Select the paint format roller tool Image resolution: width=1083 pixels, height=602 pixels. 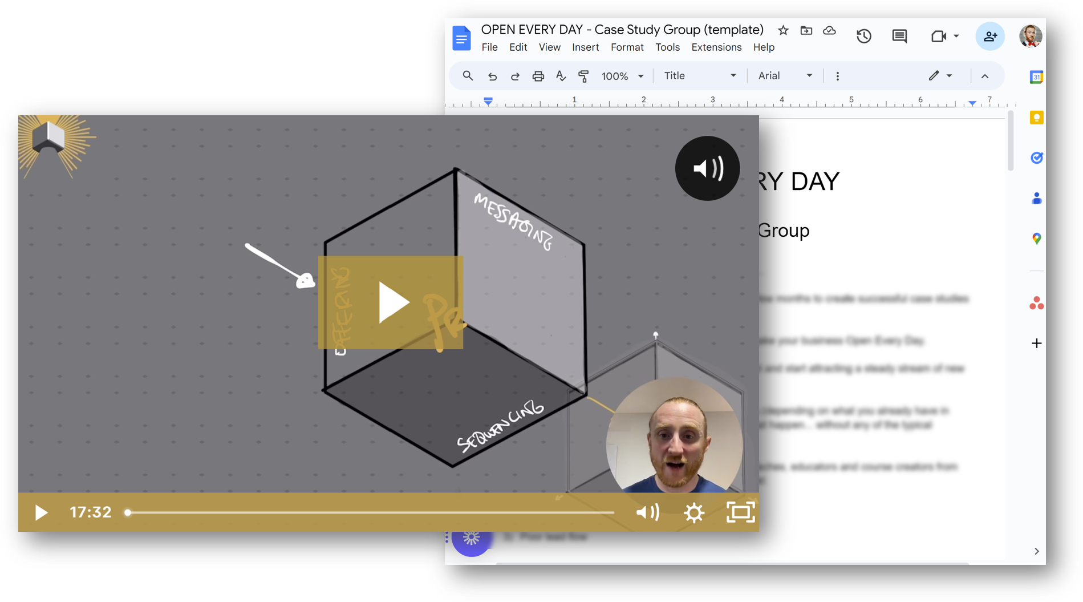tap(583, 76)
